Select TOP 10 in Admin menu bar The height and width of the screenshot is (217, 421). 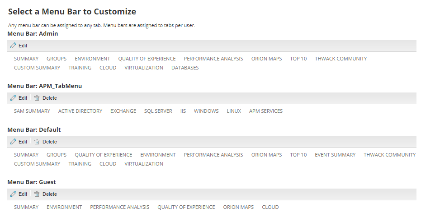[298, 59]
